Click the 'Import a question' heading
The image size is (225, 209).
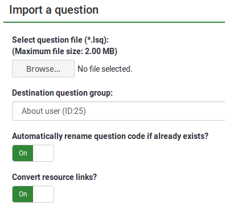tap(54, 10)
